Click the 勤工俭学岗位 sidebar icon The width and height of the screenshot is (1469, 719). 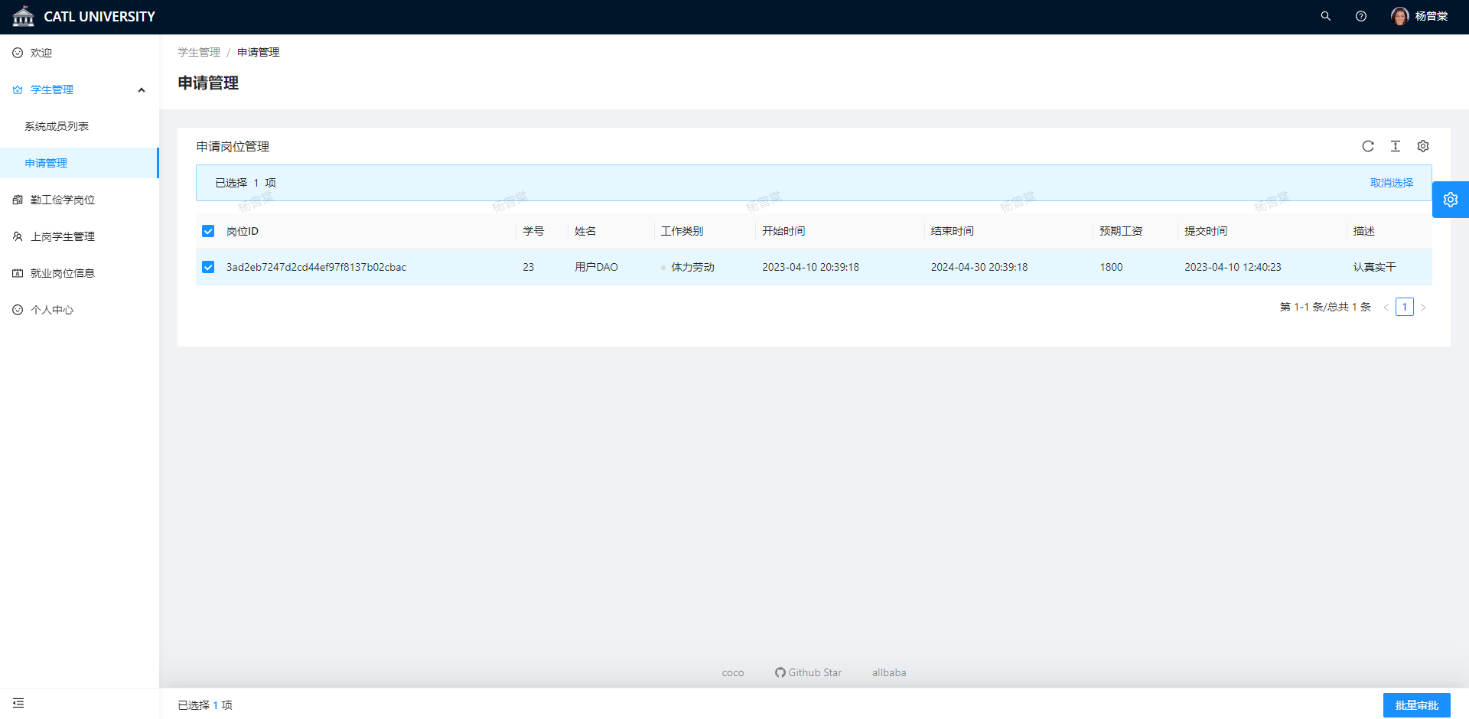(18, 200)
